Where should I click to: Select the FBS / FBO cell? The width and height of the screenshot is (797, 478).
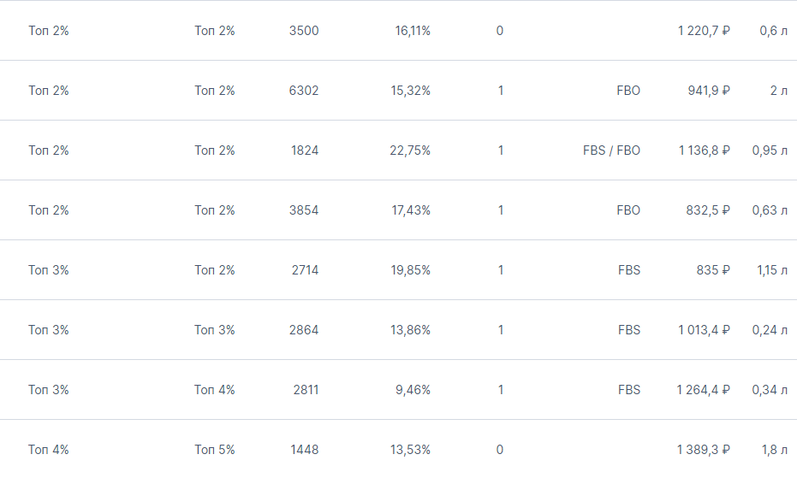coord(611,150)
